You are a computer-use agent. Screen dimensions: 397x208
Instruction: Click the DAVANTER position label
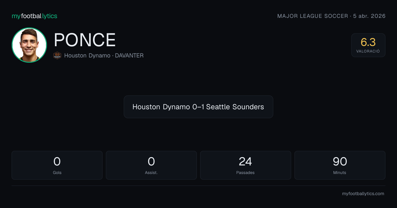pos(129,55)
